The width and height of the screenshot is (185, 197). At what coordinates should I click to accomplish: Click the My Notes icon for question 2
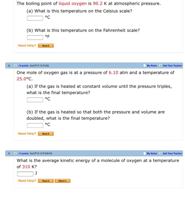point(144,66)
